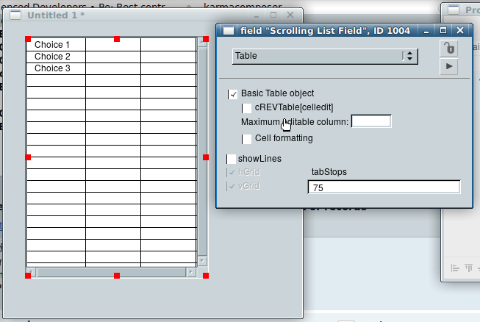Click the tabStops input field

pyautogui.click(x=384, y=187)
